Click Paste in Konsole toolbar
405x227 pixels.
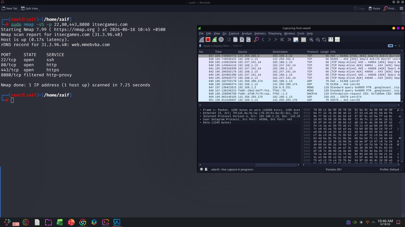pos(374,9)
